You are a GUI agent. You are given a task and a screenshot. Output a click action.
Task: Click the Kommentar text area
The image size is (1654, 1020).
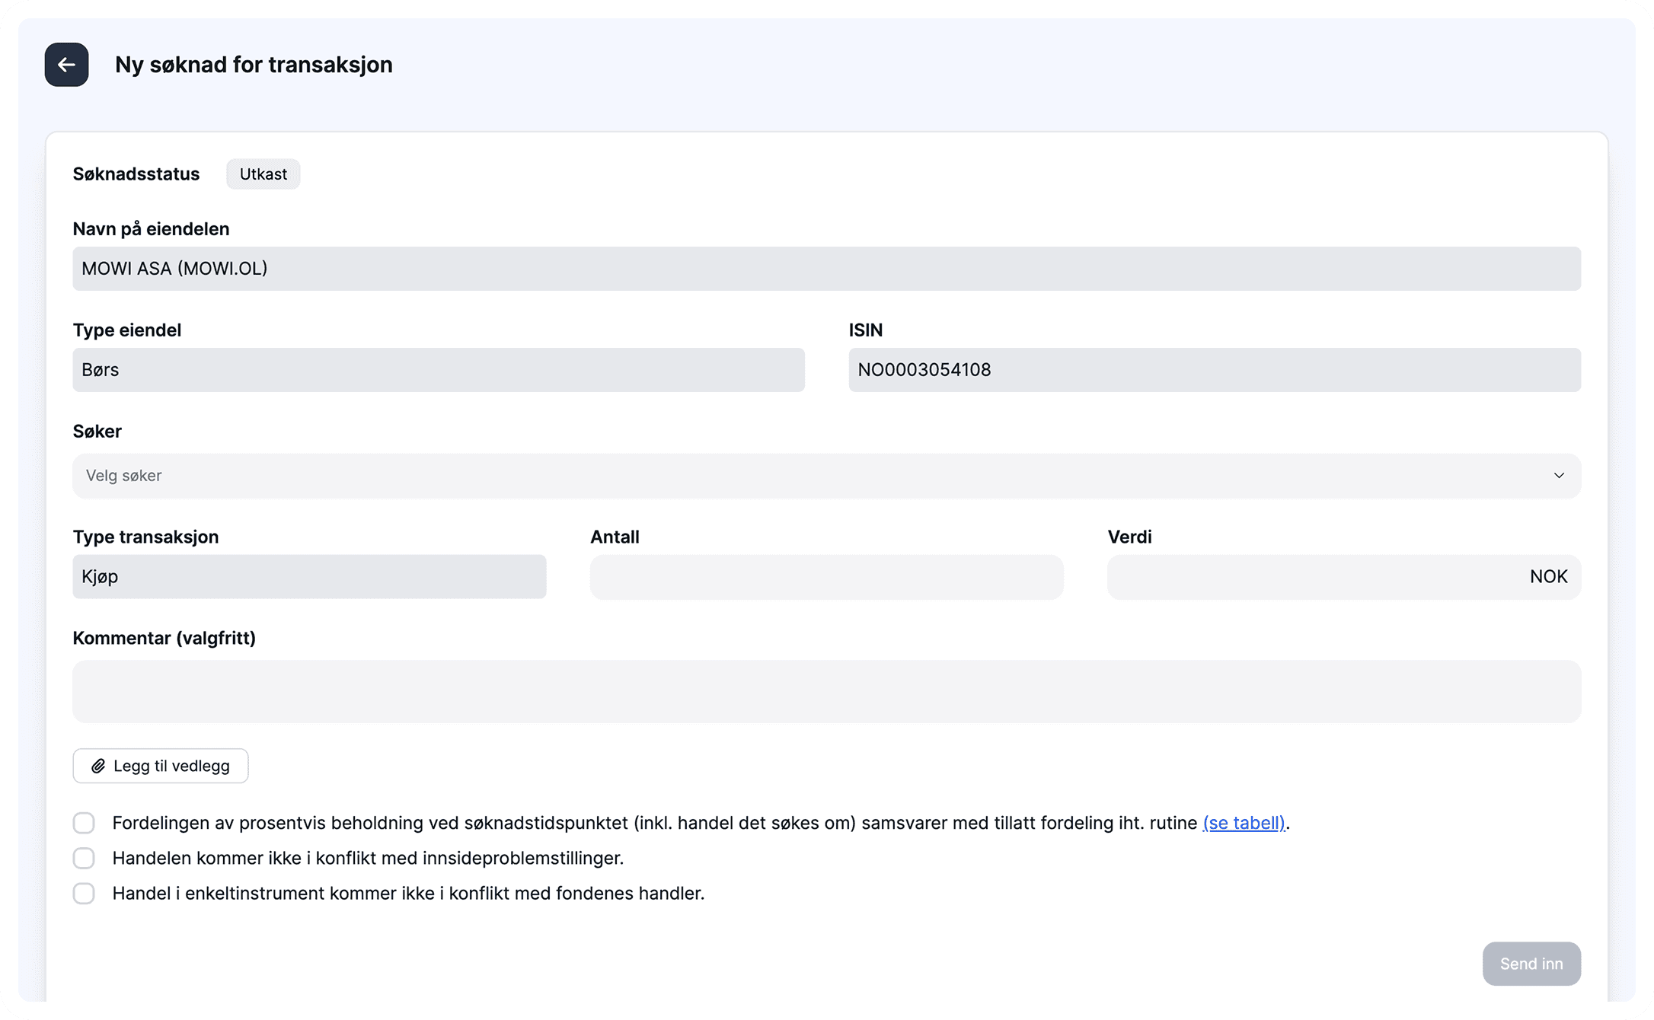[x=826, y=691]
